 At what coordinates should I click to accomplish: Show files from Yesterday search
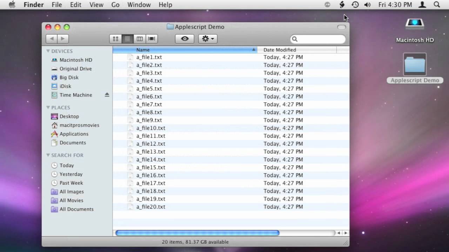[x=71, y=174]
